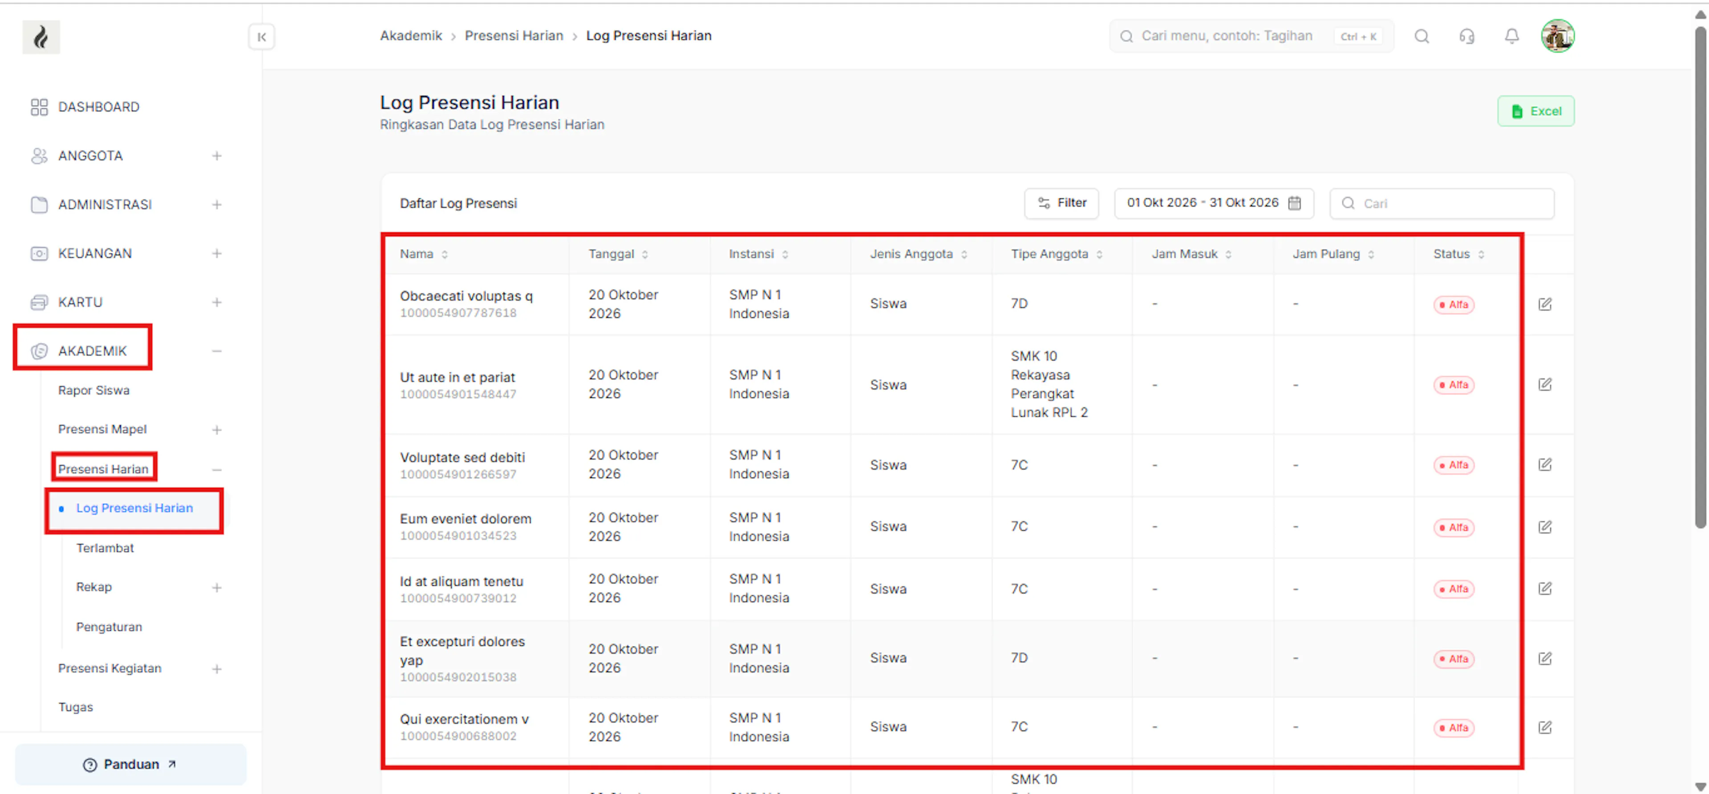
Task: Expand the KEUANGAN menu section
Action: pos(216,253)
